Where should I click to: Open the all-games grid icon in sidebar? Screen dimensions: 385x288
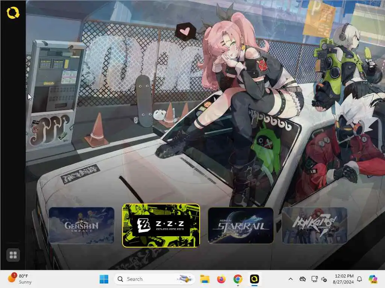(13, 255)
